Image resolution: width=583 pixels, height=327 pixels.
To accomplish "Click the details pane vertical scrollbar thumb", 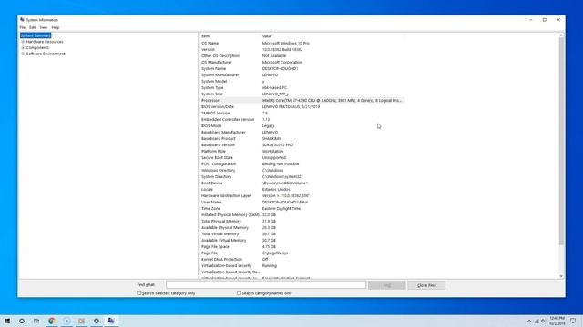I will click(561, 141).
